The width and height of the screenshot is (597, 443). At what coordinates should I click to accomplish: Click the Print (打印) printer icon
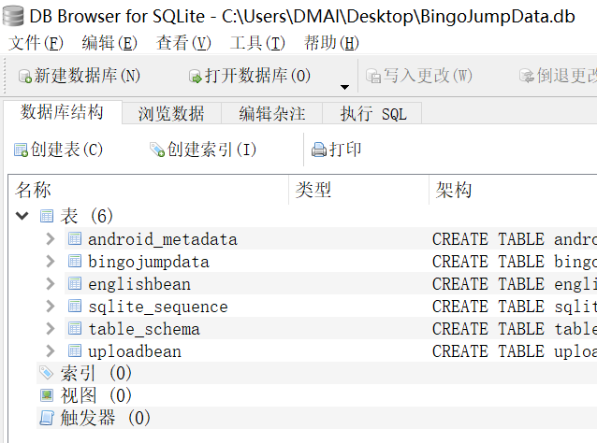[x=319, y=150]
